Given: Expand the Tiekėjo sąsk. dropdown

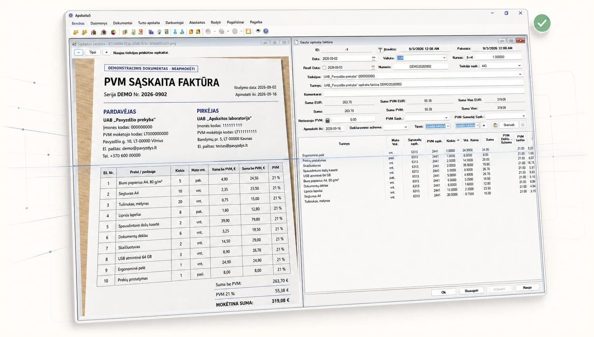Looking at the screenshot, I should point(519,66).
